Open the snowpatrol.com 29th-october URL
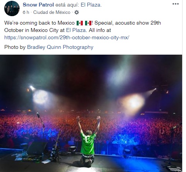 (67, 38)
